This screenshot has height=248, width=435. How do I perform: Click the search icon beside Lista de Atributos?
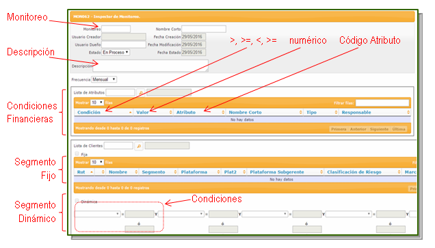[x=141, y=92]
